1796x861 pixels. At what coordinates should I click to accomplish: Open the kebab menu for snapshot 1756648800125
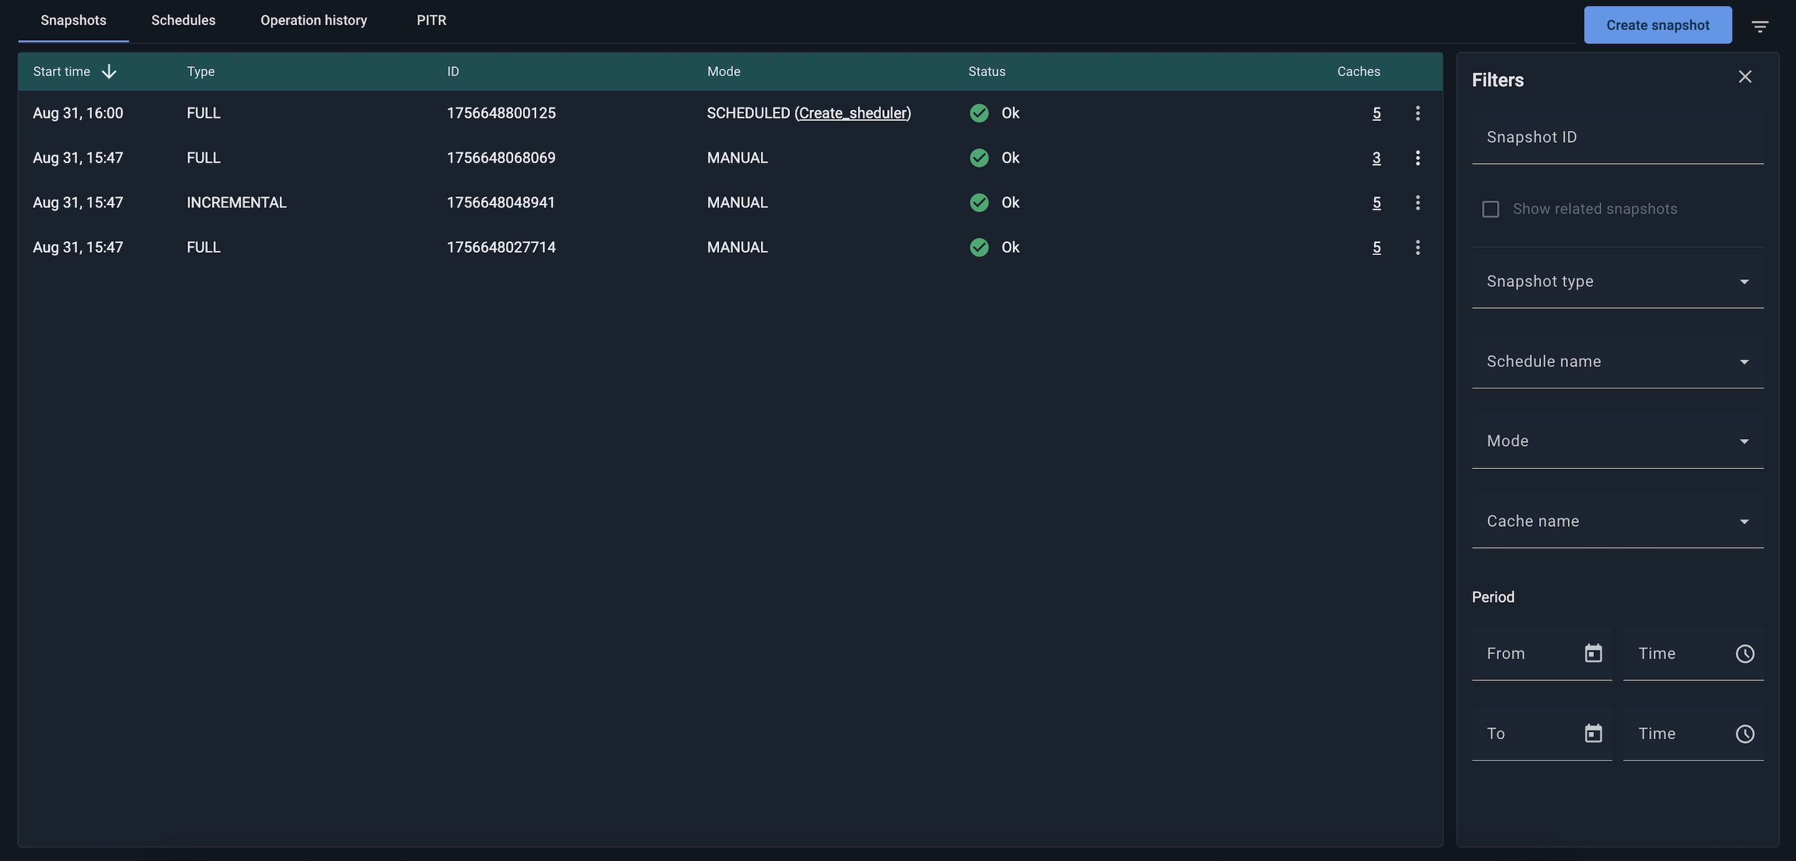click(1419, 113)
